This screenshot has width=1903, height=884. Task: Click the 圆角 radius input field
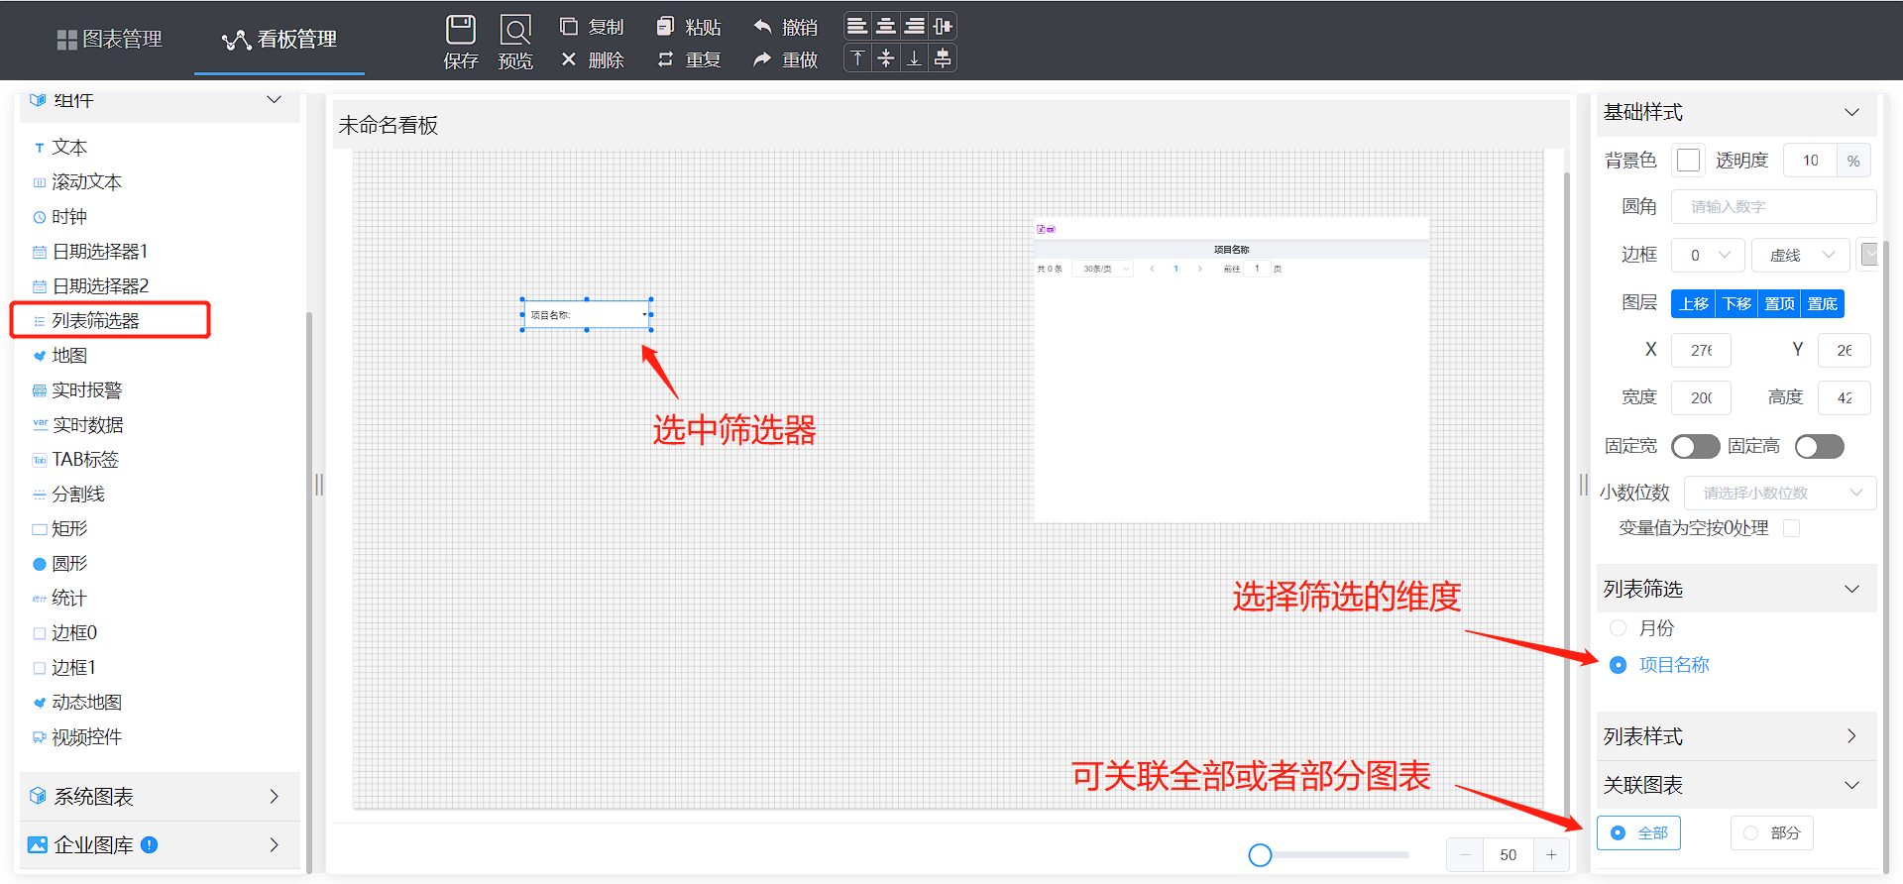coord(1773,207)
